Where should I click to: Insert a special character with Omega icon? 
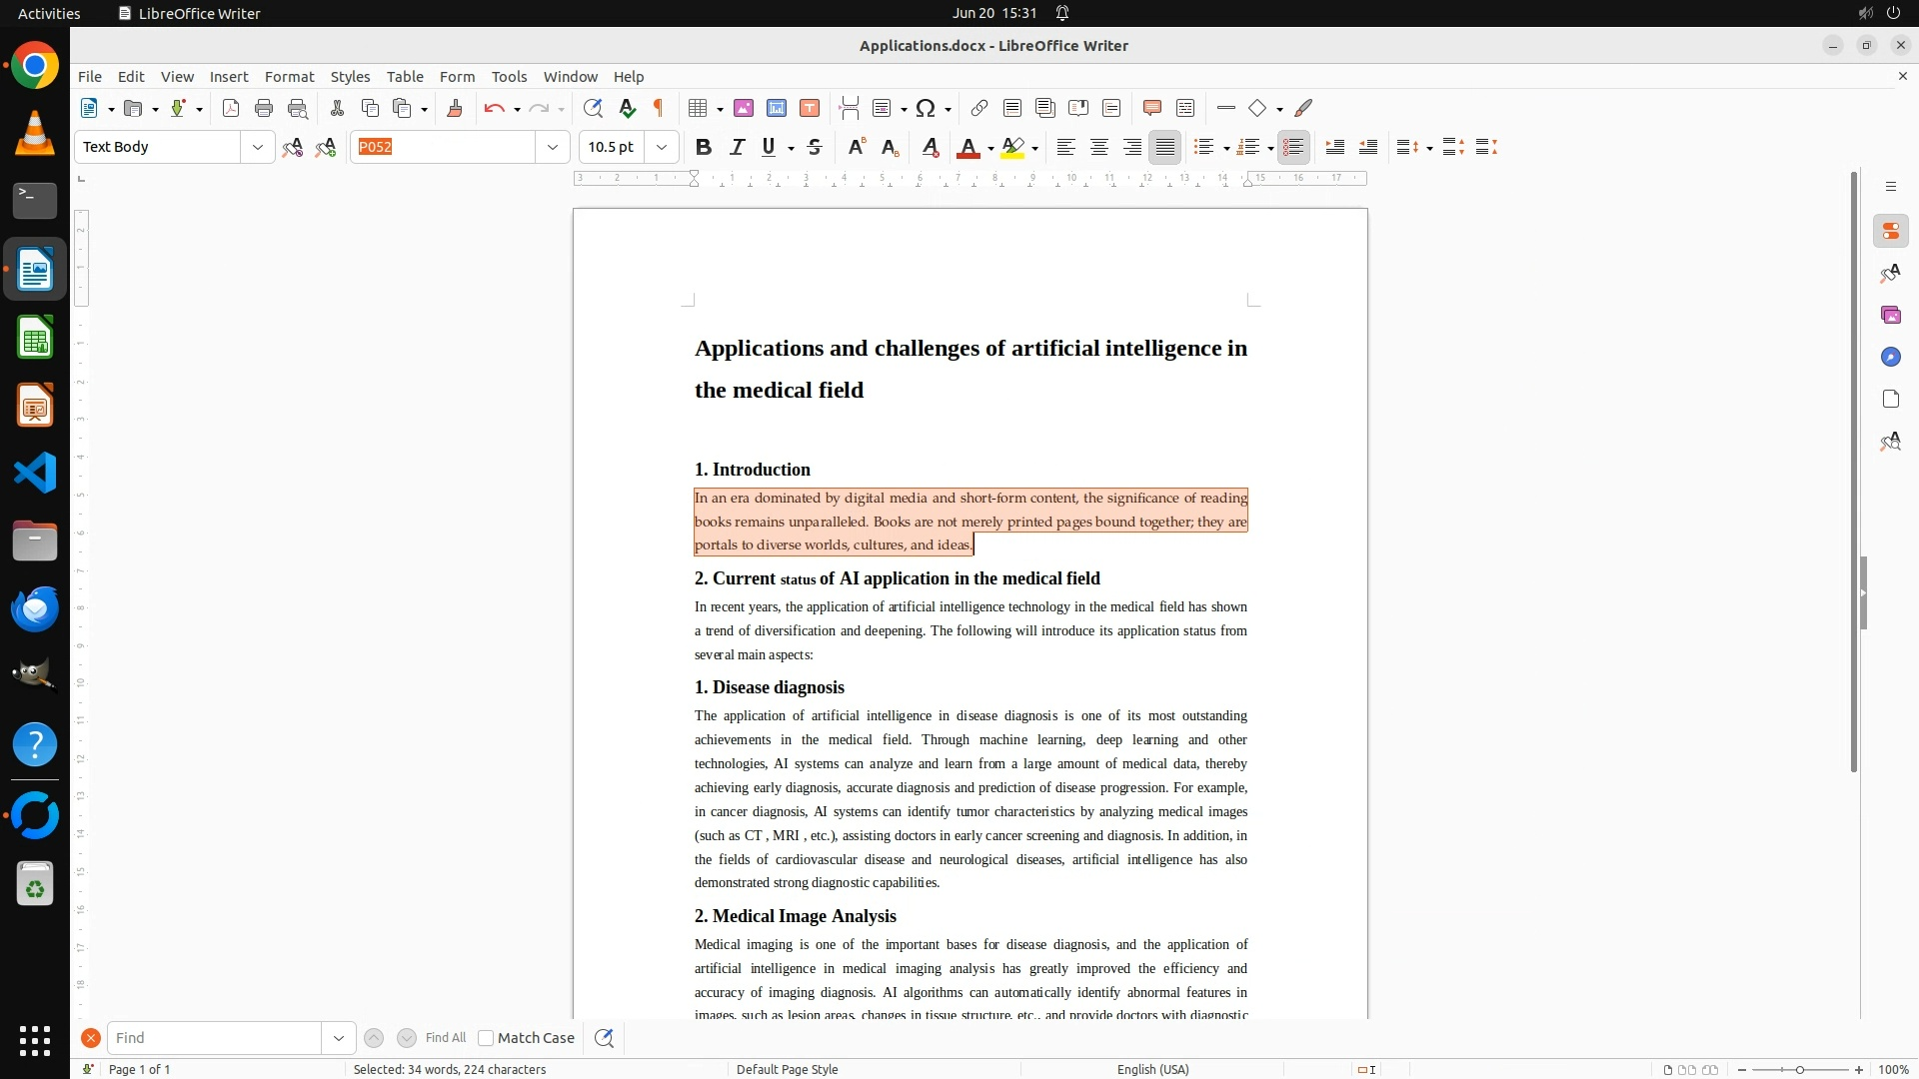coord(926,108)
